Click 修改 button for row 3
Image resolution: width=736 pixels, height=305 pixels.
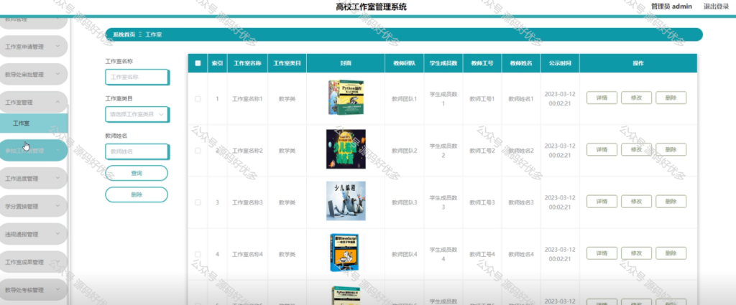pos(636,202)
